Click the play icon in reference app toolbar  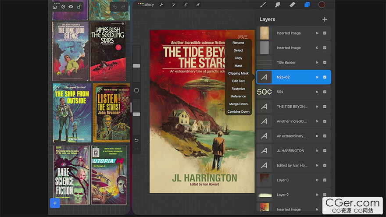coord(63,7)
